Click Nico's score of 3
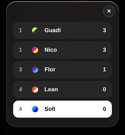 coord(104,50)
